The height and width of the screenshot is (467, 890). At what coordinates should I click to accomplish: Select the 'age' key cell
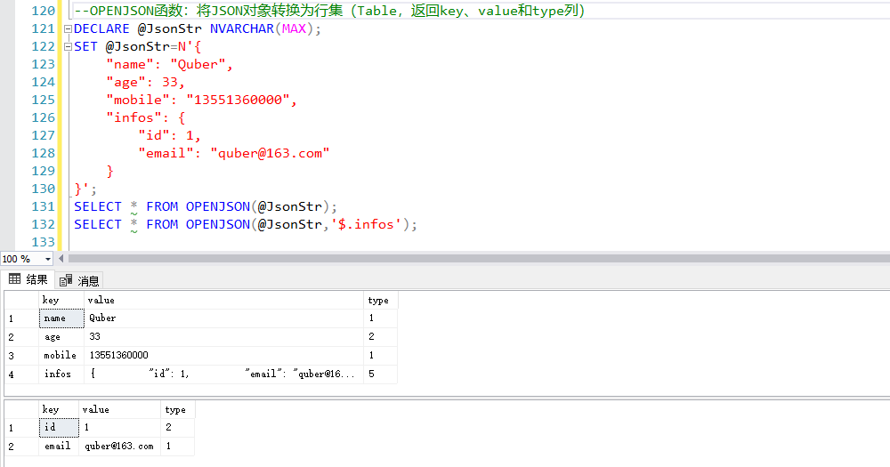(61, 336)
